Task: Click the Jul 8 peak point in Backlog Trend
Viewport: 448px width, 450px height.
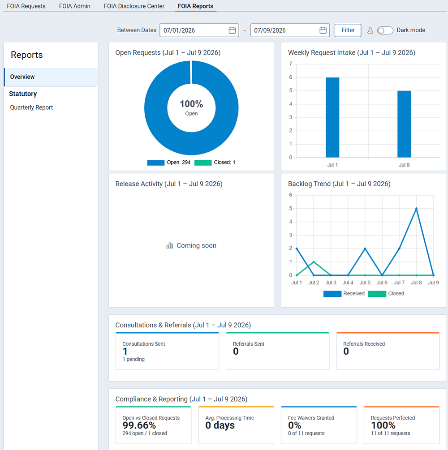Action: point(416,209)
